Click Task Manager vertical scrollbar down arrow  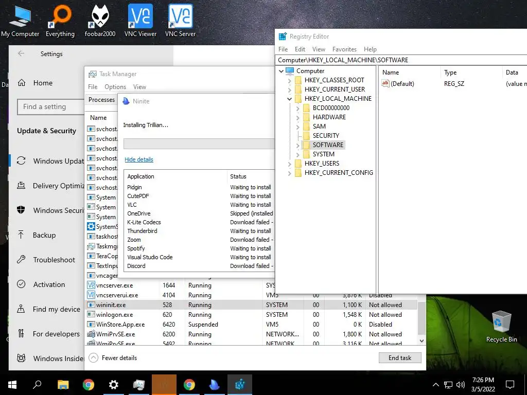(x=421, y=340)
